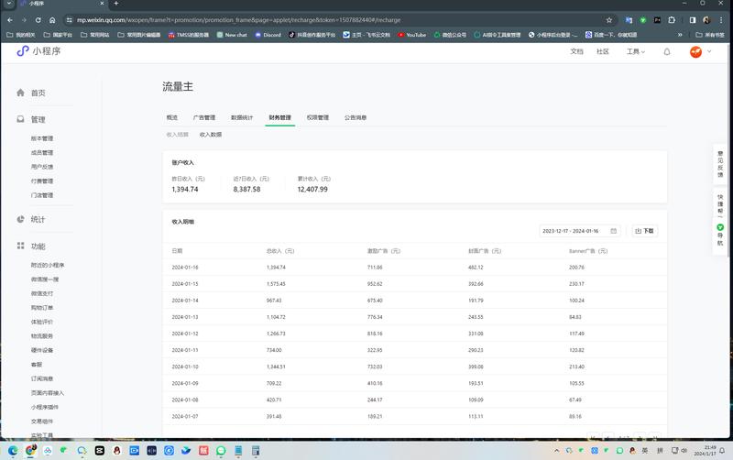733x460 pixels.
Task: Open the tab search dropdown at top left
Action: click(x=8, y=4)
